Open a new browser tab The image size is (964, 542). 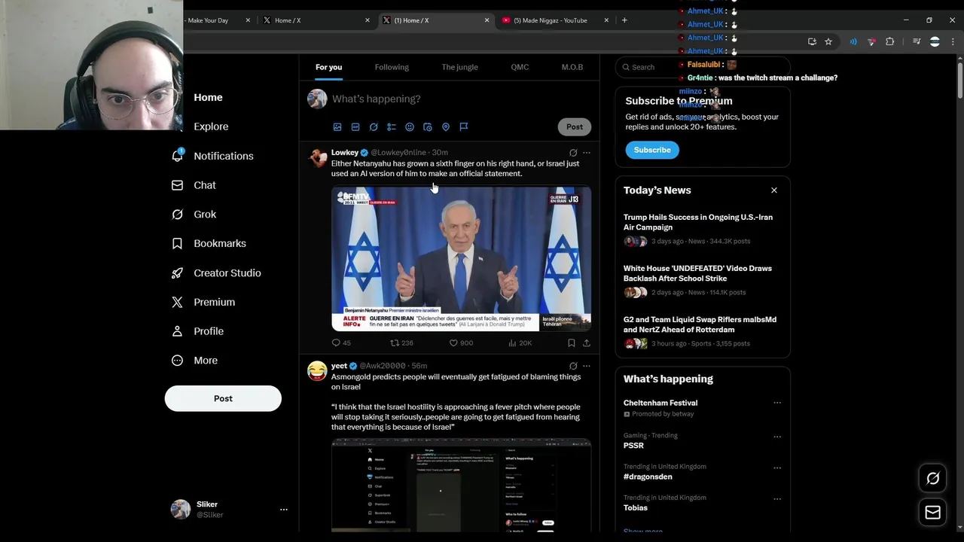coord(624,20)
